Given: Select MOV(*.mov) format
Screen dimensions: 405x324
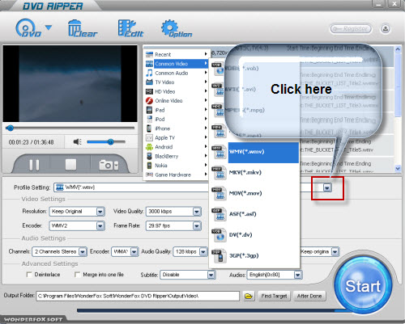Looking at the screenshot, I should tap(245, 193).
